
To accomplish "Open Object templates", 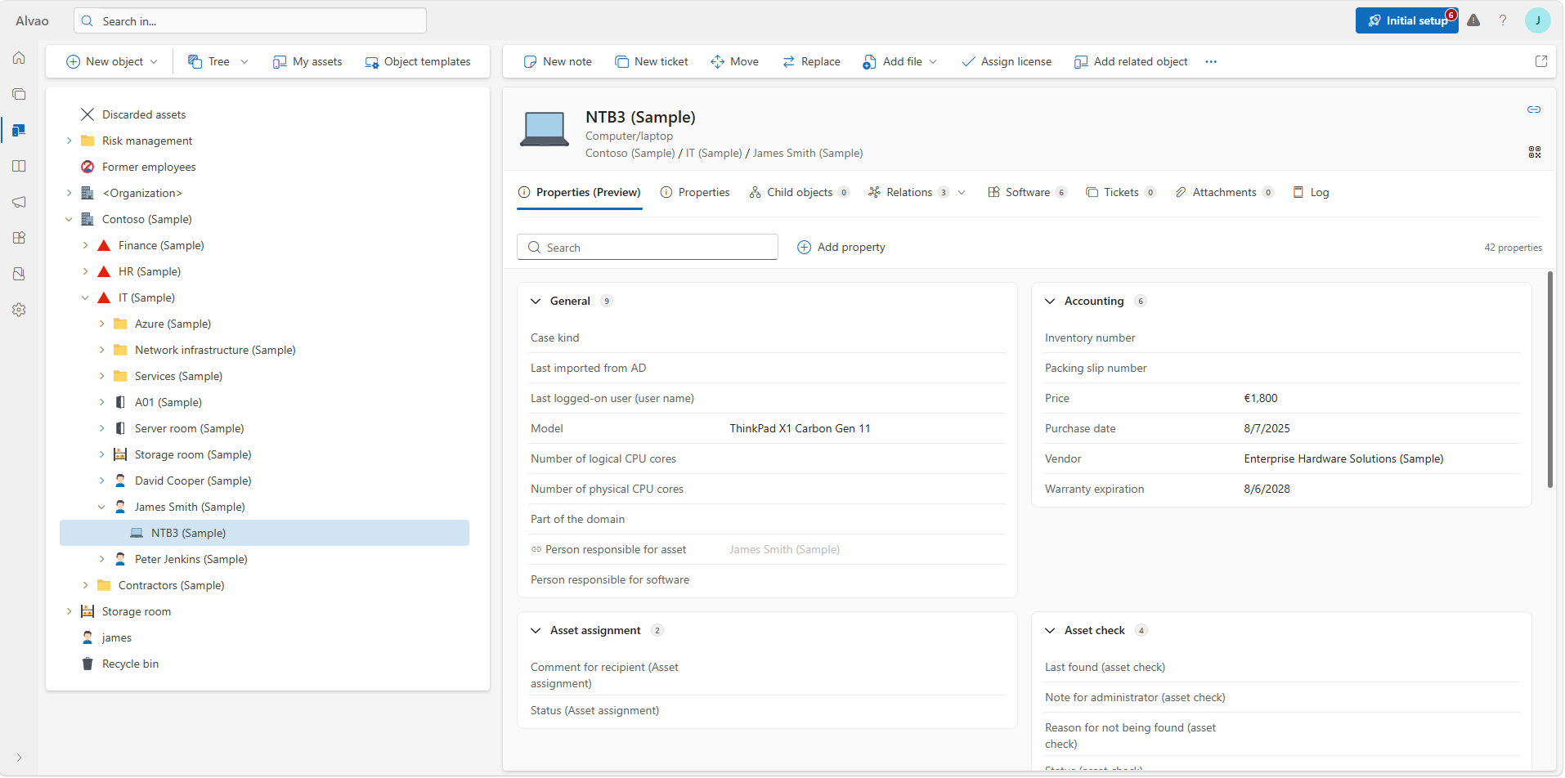I will click(418, 61).
